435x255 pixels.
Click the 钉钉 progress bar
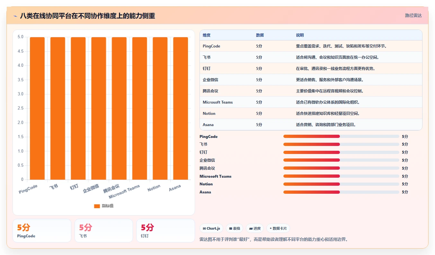click(x=341, y=152)
